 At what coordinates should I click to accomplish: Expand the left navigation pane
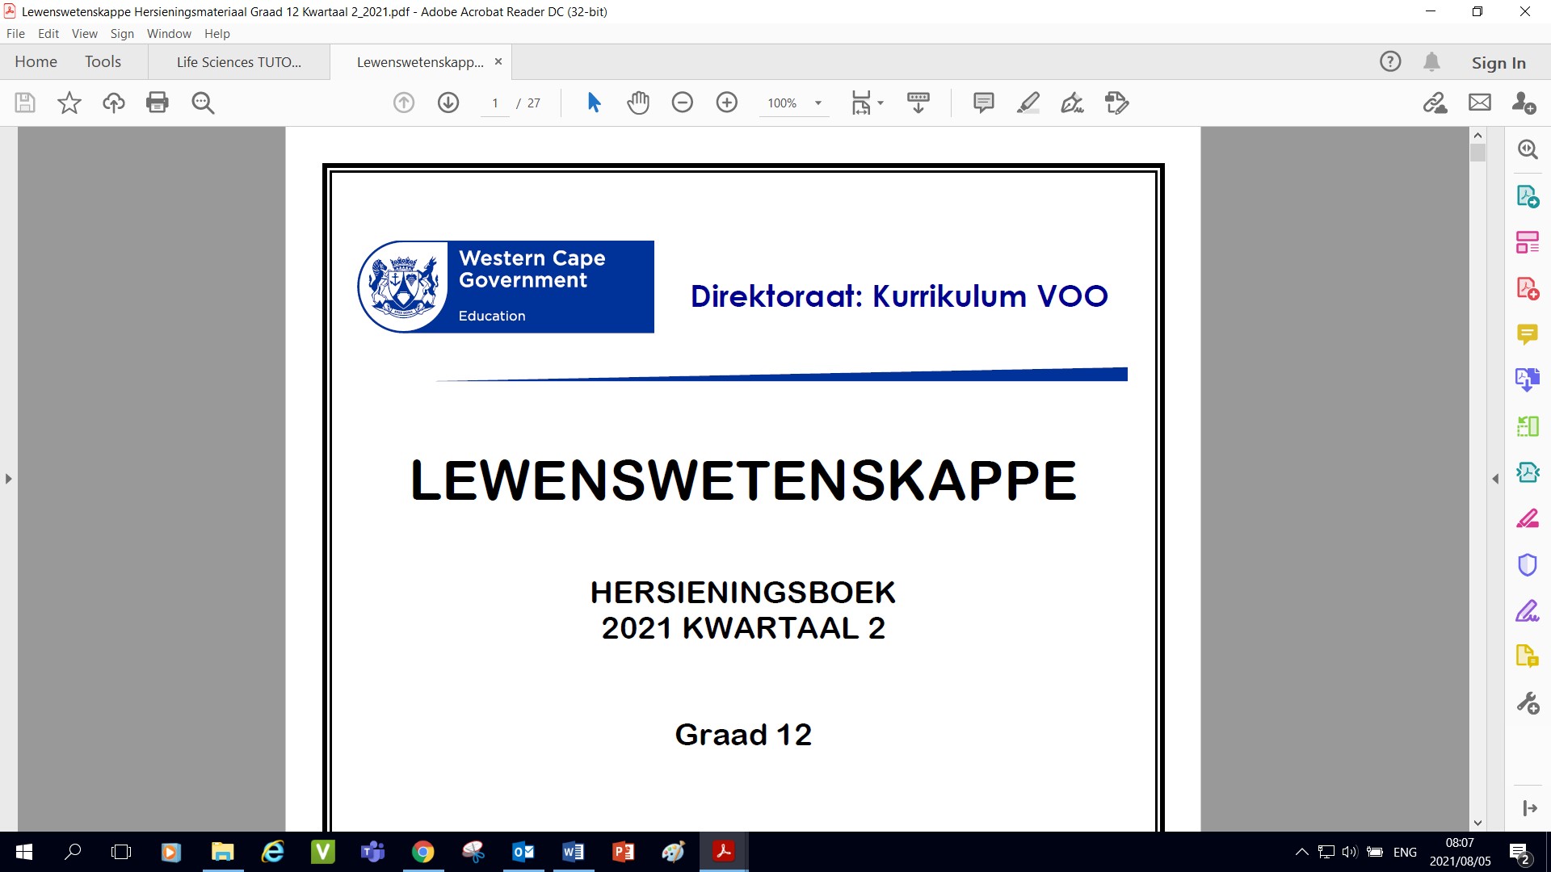click(8, 479)
